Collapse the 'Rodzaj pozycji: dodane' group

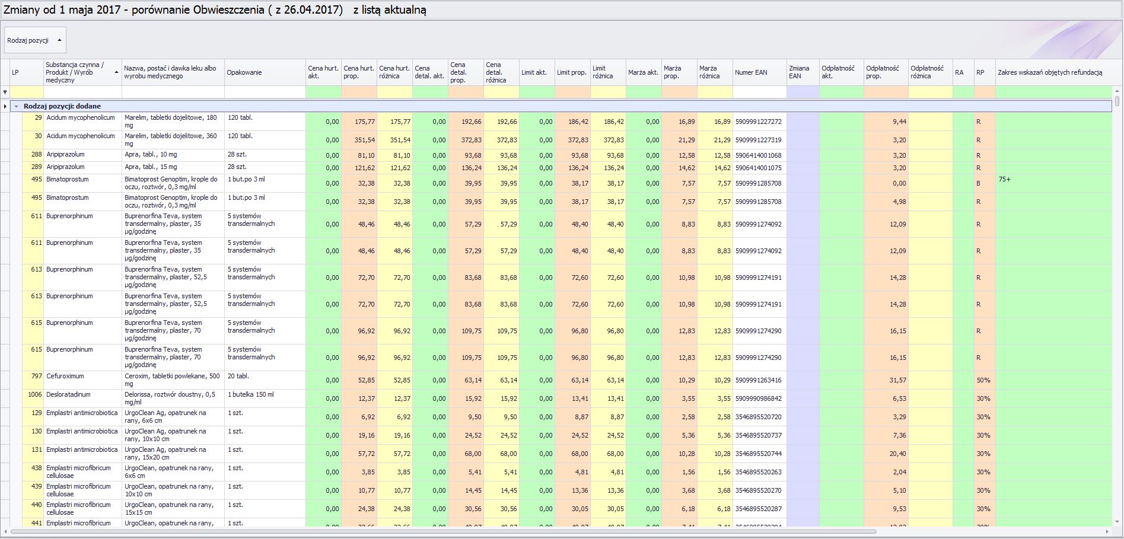[17, 107]
